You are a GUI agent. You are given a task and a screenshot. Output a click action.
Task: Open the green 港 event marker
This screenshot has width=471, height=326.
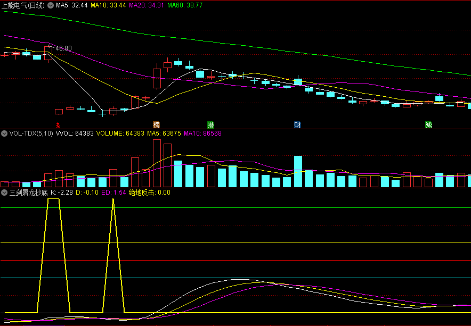point(210,125)
